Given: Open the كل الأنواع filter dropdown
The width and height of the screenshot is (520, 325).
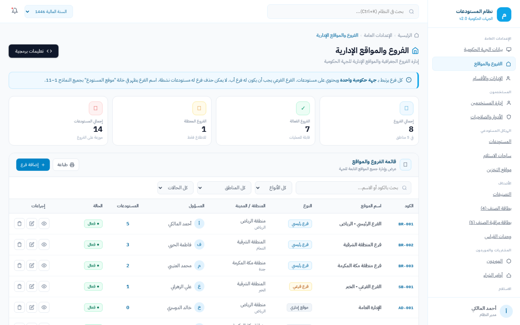Looking at the screenshot, I should click(x=273, y=188).
